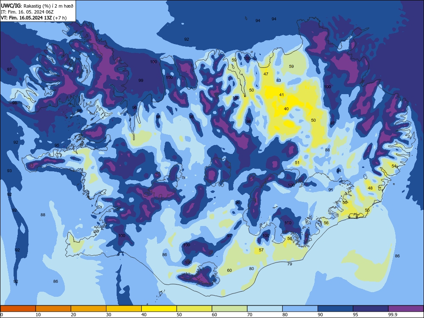Select the 20–30 amber legend color

click(x=89, y=309)
